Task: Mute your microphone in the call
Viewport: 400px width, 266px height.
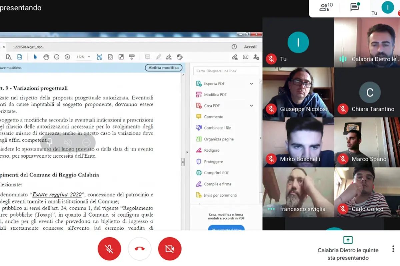Action: pyautogui.click(x=109, y=248)
